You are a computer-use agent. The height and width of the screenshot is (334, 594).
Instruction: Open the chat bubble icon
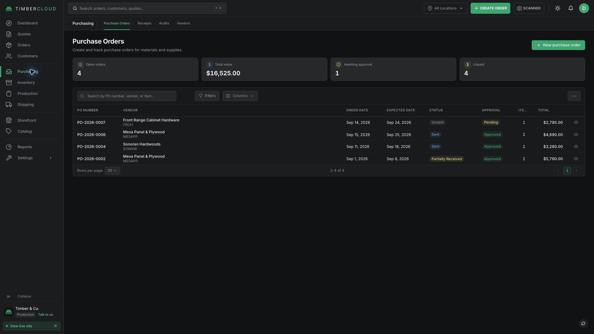(x=583, y=323)
